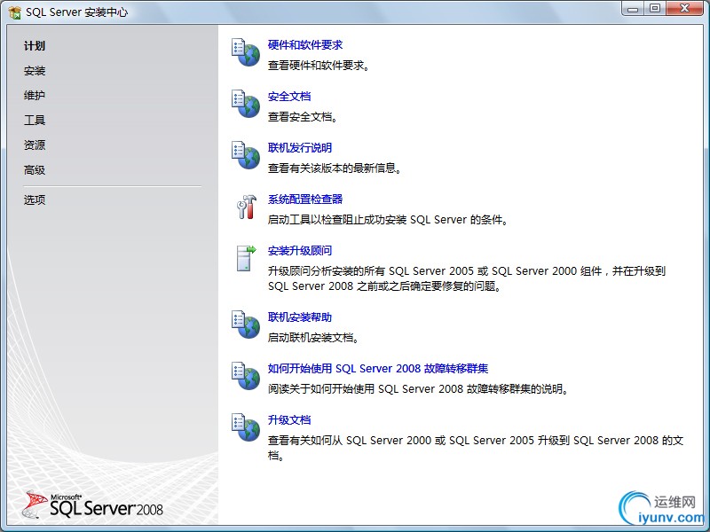This screenshot has height=532, width=710.
Task: Click the globe icon beside 硬件和软件要求
Action: (x=246, y=52)
